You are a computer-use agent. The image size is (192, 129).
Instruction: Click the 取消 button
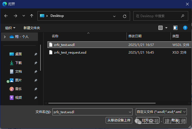coord(175,120)
